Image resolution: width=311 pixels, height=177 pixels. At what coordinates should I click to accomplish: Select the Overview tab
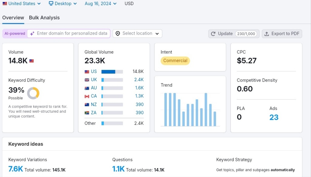(x=13, y=18)
